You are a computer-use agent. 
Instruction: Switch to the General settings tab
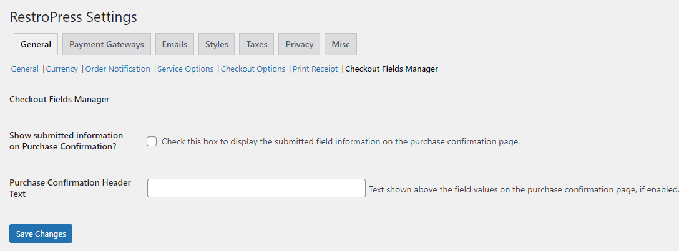[36, 44]
